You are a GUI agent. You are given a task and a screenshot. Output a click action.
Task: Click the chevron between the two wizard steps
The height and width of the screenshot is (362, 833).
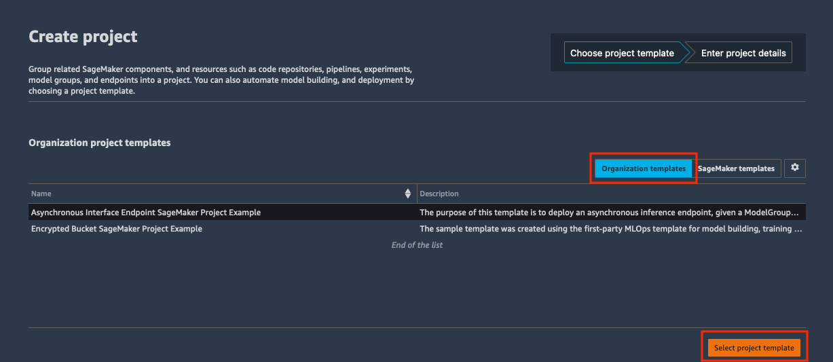[x=686, y=53]
